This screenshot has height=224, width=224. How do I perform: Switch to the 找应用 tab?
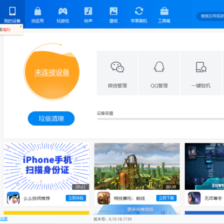coord(37,14)
